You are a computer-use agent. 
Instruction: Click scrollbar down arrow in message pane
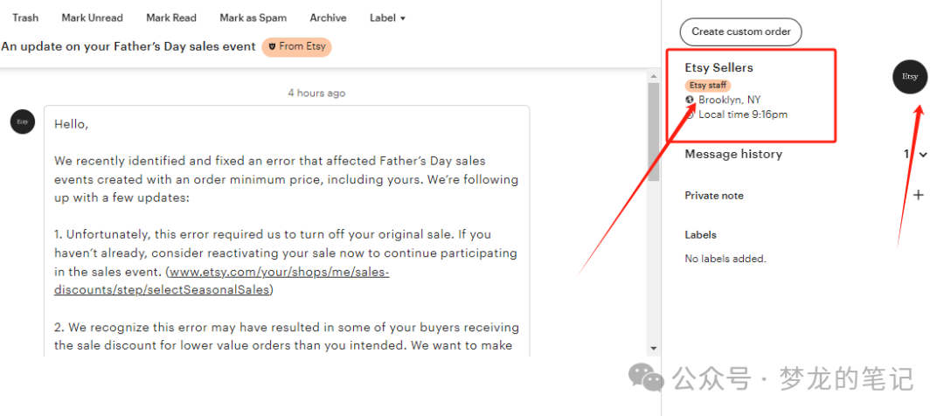[653, 349]
